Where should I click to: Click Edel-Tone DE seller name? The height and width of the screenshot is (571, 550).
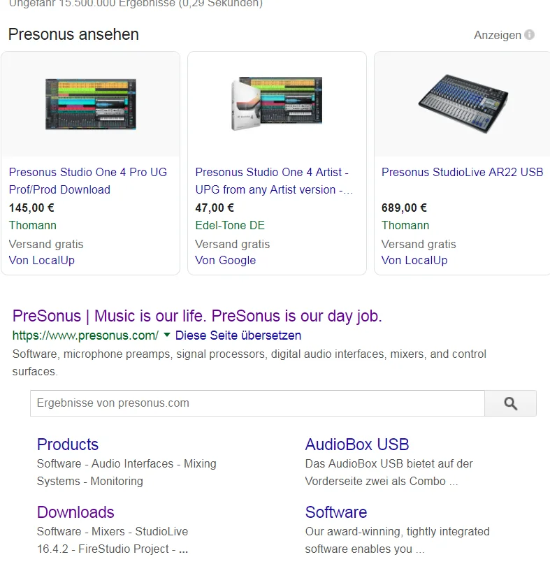coord(230,225)
